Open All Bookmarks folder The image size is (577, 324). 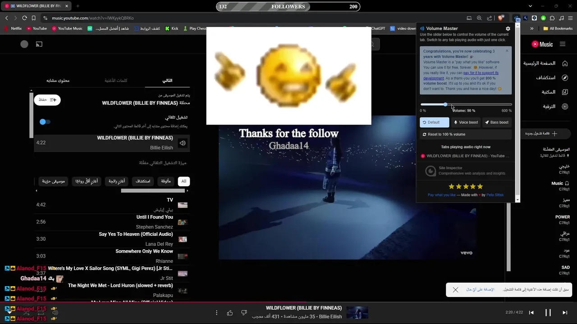[558, 28]
